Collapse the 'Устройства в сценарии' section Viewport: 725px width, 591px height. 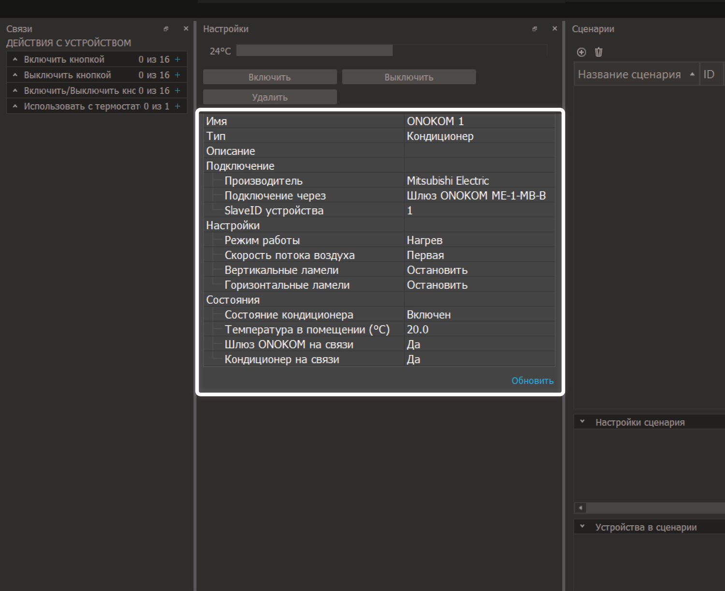point(582,527)
